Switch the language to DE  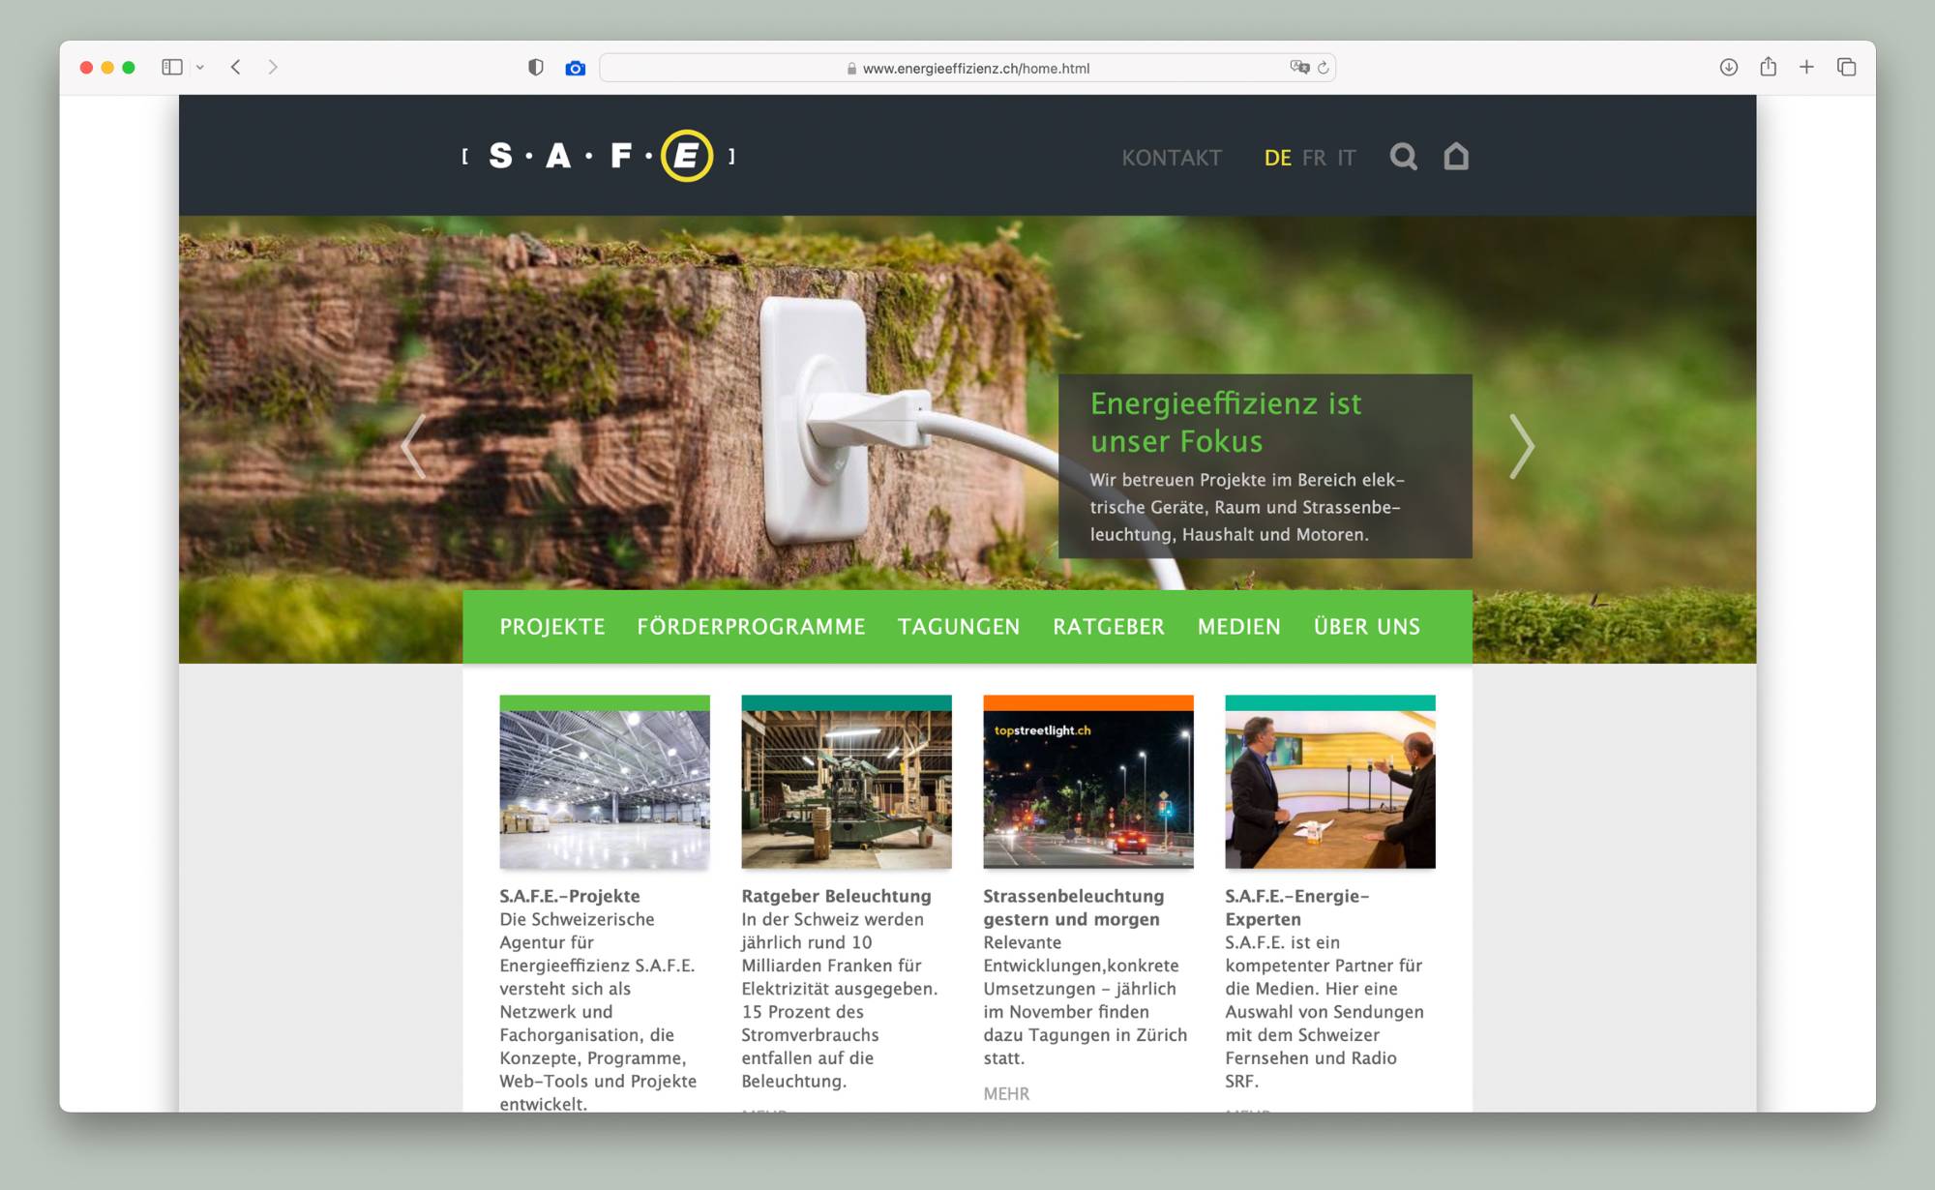tap(1277, 158)
